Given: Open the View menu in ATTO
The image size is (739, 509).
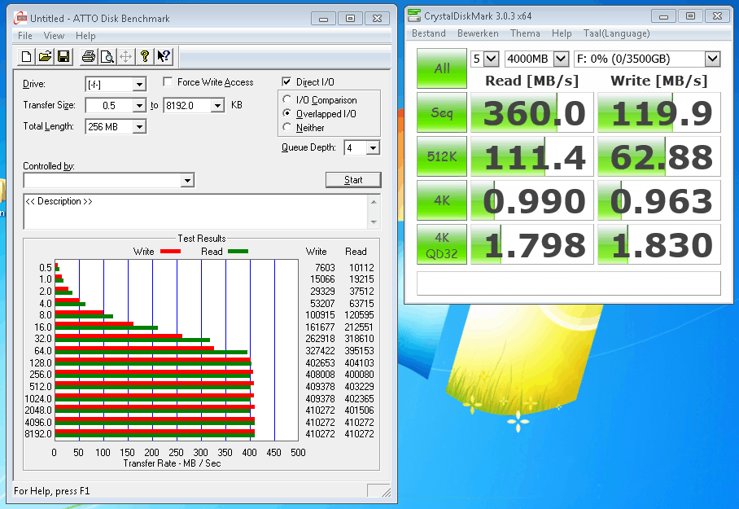Looking at the screenshot, I should pos(54,36).
